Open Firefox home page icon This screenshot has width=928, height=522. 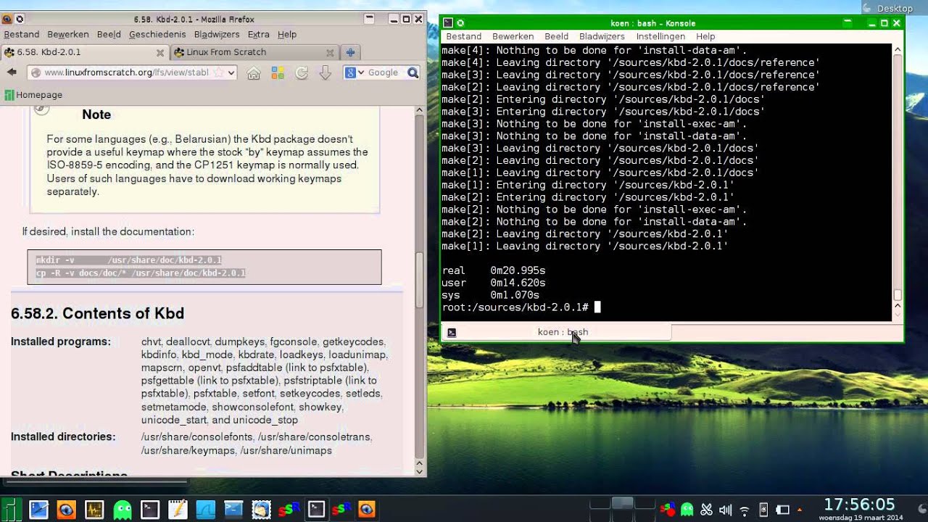tap(254, 72)
